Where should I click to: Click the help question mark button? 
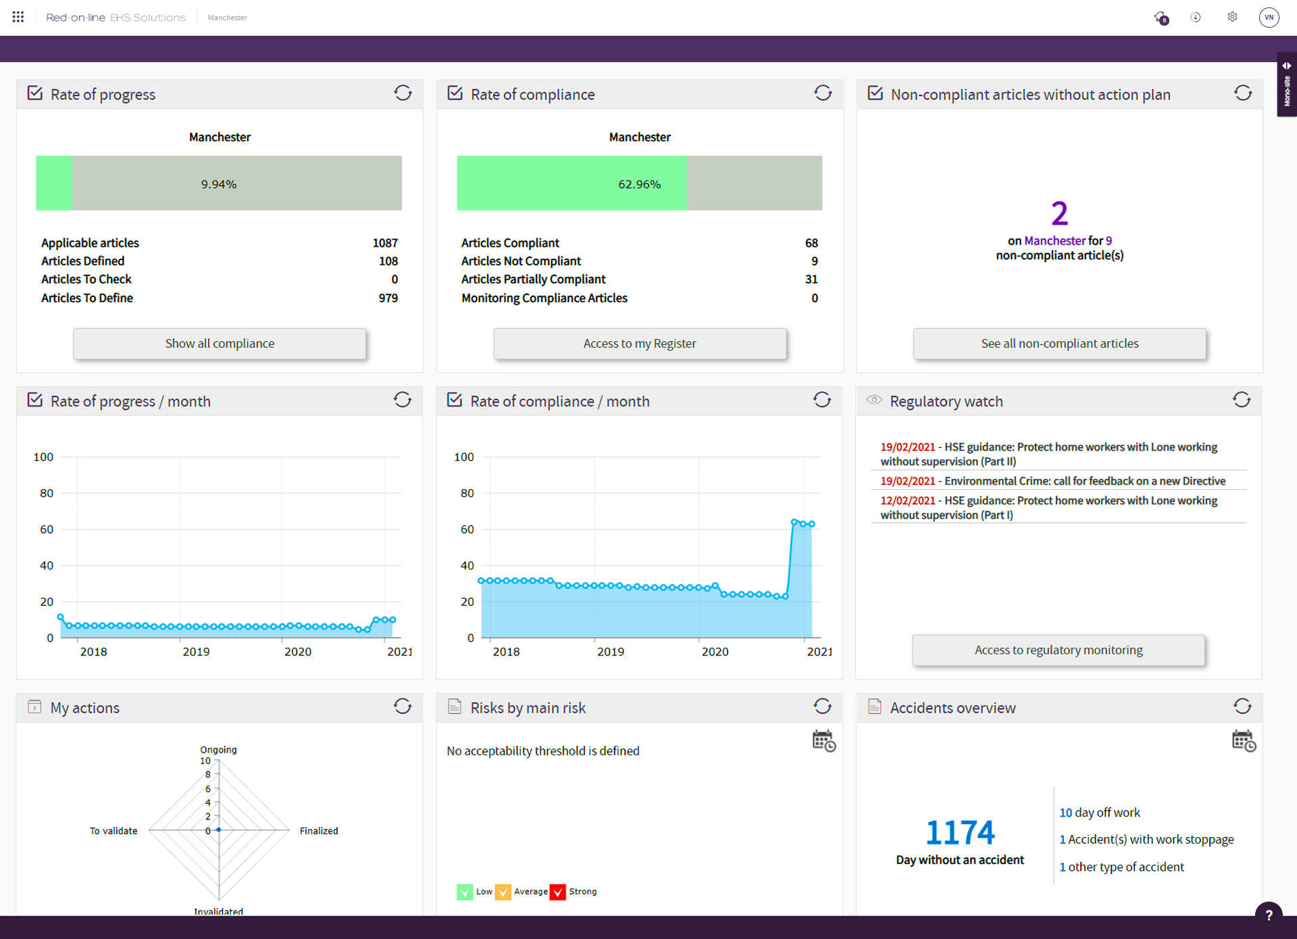click(x=1268, y=915)
